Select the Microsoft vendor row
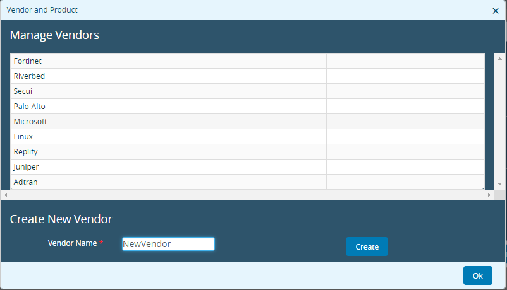The height and width of the screenshot is (290, 507). coord(247,122)
